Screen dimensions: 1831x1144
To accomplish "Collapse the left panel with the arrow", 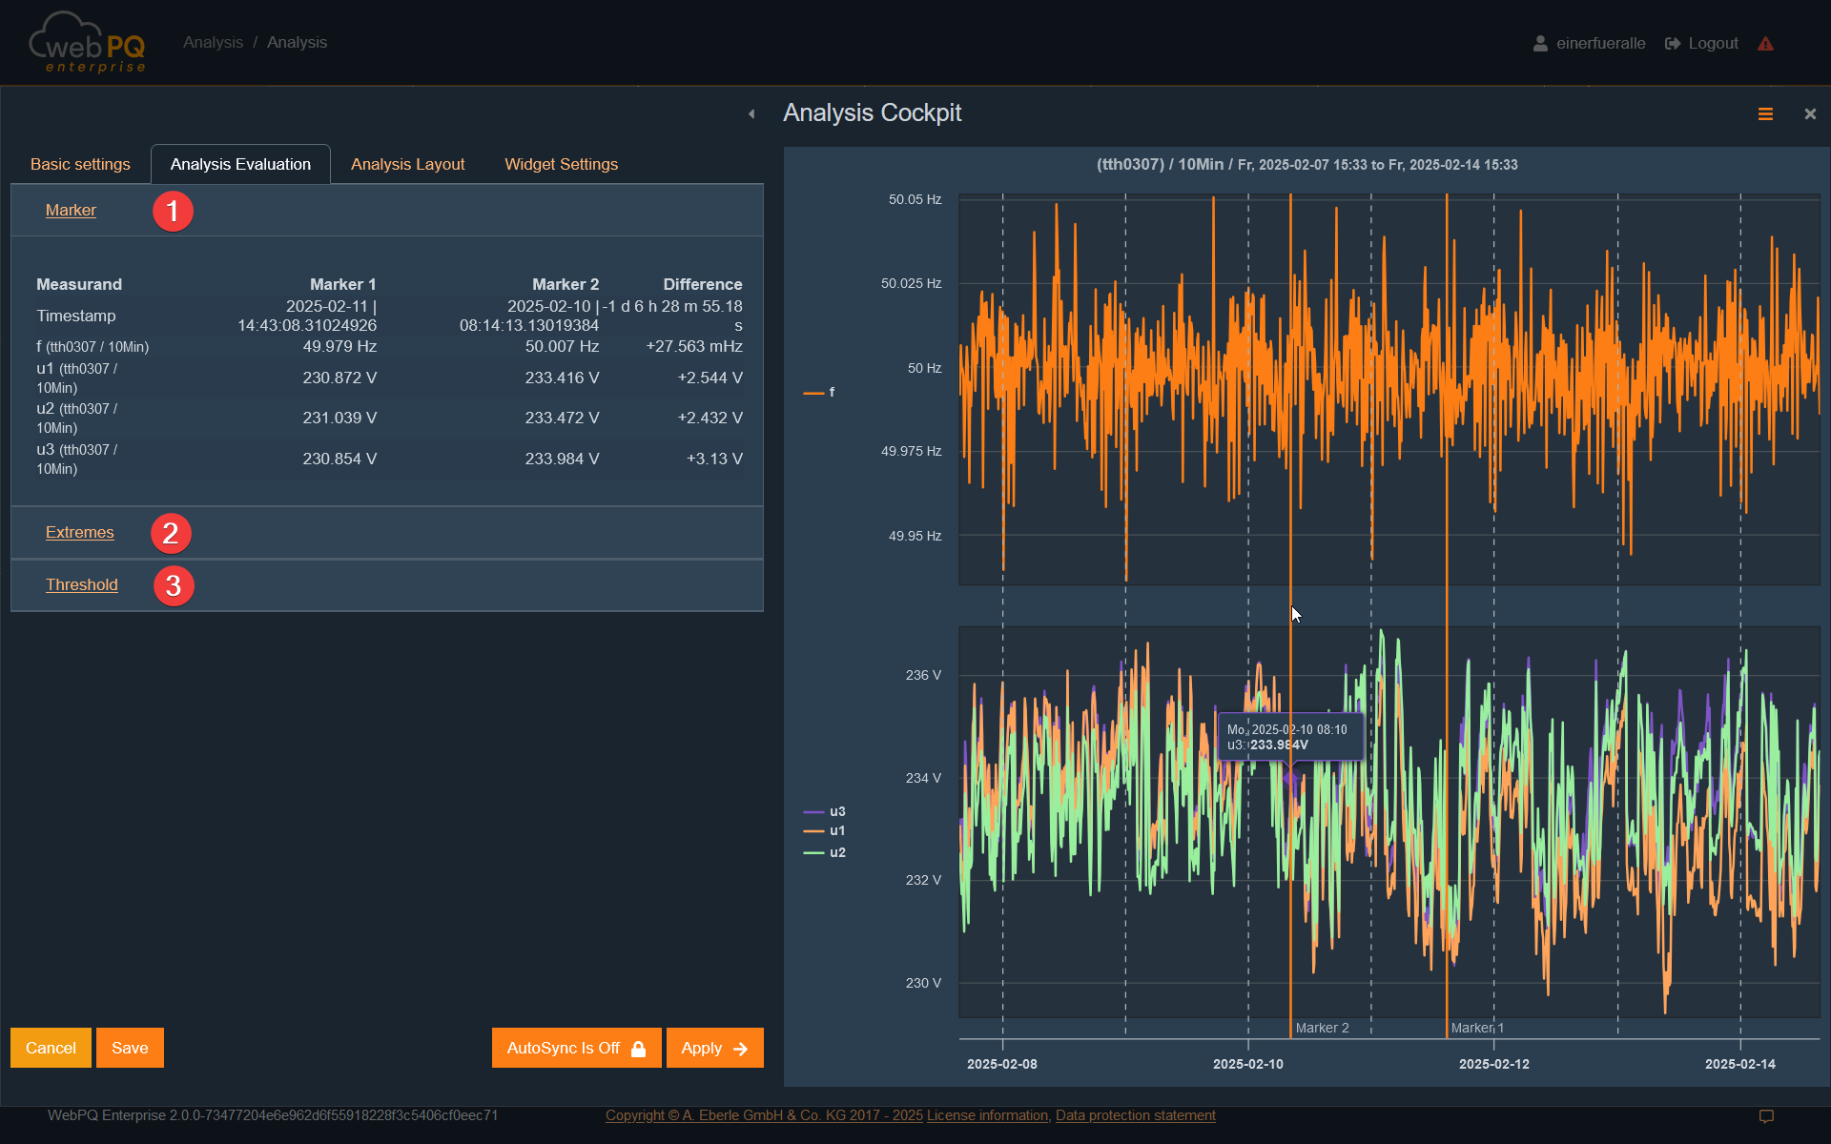I will [751, 114].
